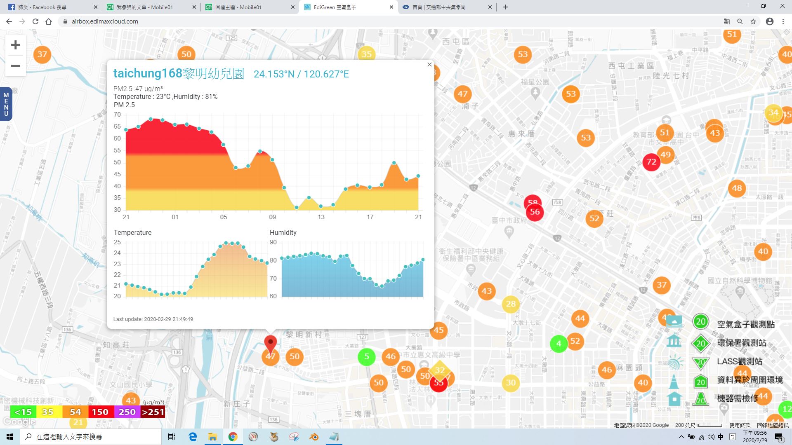Open Chrome three-dot menu
Viewport: 792px width, 445px height.
coord(783,21)
